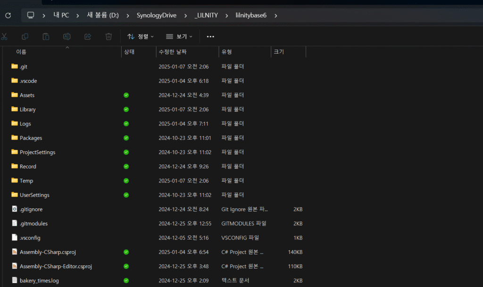Click the Share icon in the toolbar
483x287 pixels.
pos(88,36)
